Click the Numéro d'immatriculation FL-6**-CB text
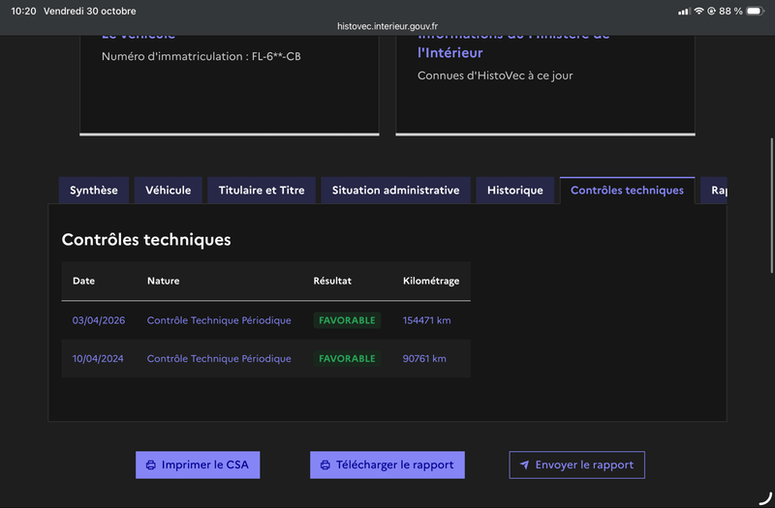Image resolution: width=775 pixels, height=508 pixels. click(x=201, y=56)
